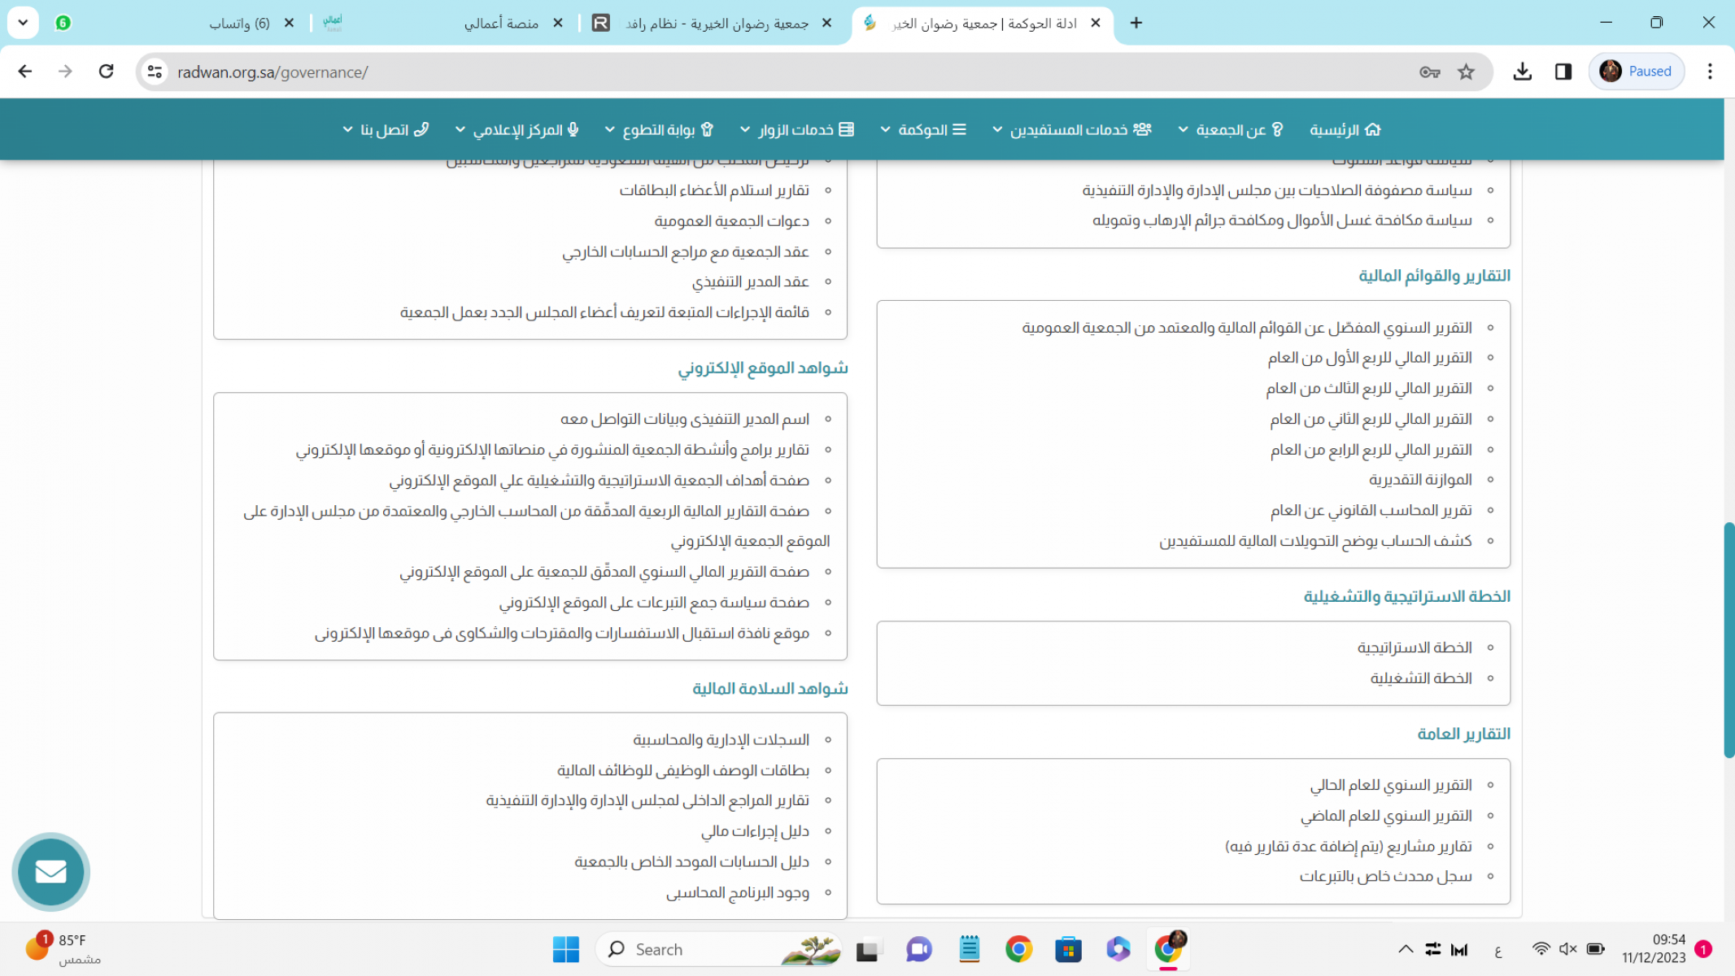
Task: Click the page vertical scrollbar thumb
Action: (x=1728, y=640)
